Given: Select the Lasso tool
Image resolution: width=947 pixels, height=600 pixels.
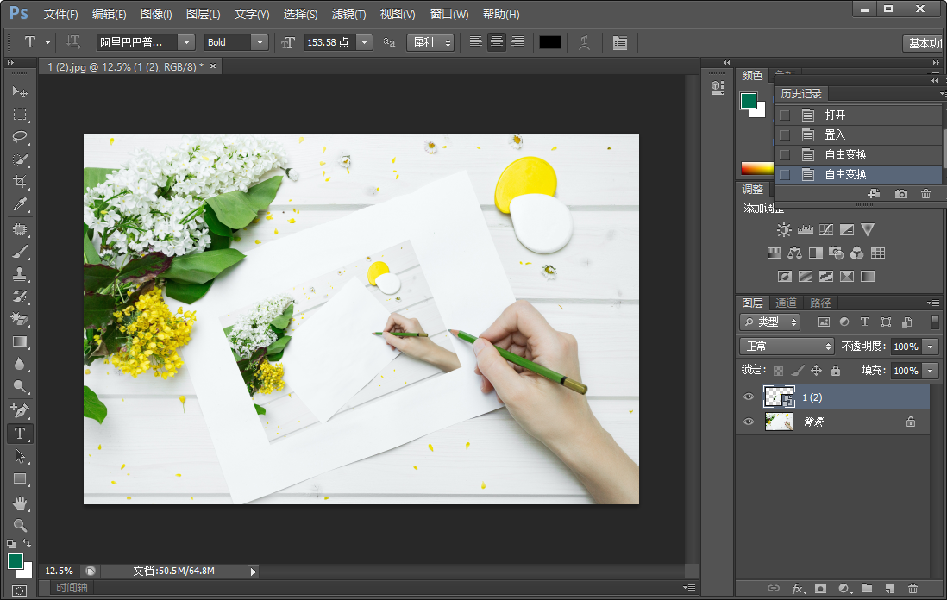Looking at the screenshot, I should (20, 137).
